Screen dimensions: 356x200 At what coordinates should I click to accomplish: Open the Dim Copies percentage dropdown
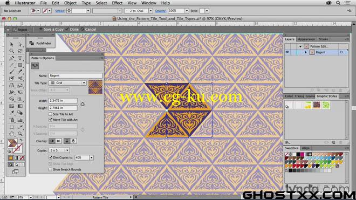[91, 157]
